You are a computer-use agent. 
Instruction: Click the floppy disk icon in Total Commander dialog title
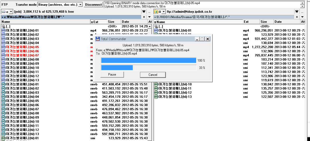coord(98,39)
